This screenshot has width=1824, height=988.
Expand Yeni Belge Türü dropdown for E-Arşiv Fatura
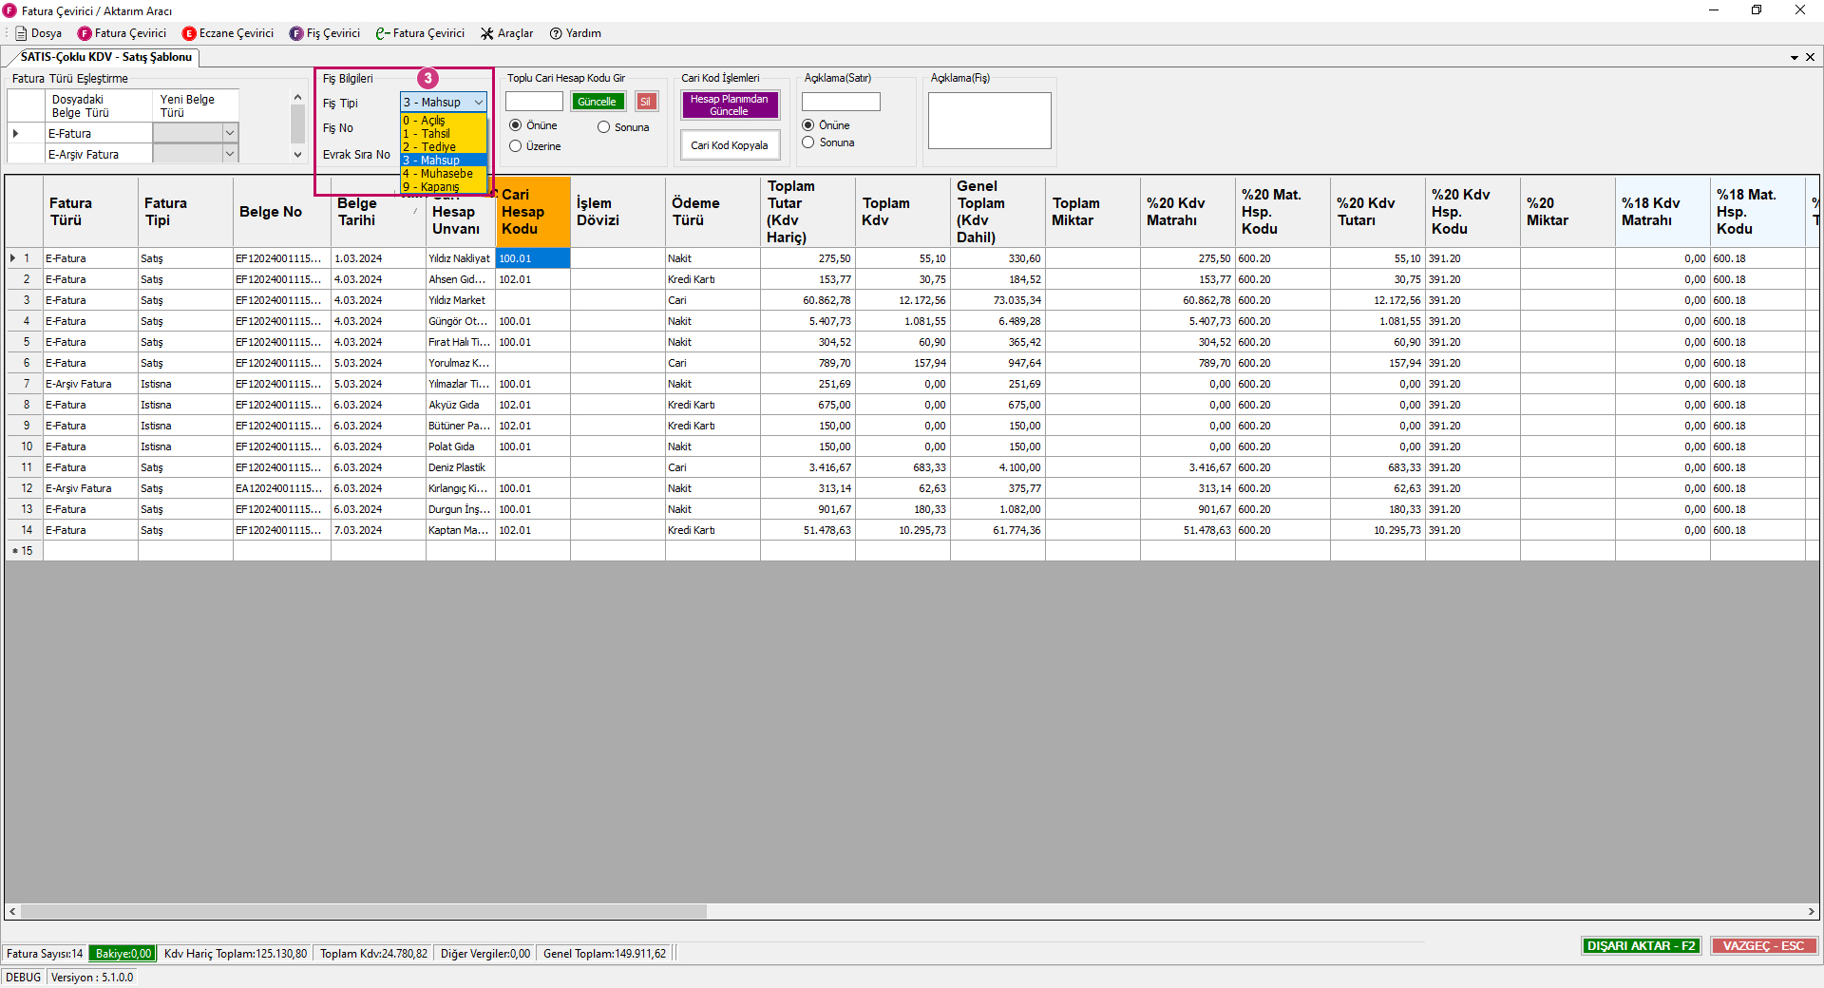click(x=229, y=154)
